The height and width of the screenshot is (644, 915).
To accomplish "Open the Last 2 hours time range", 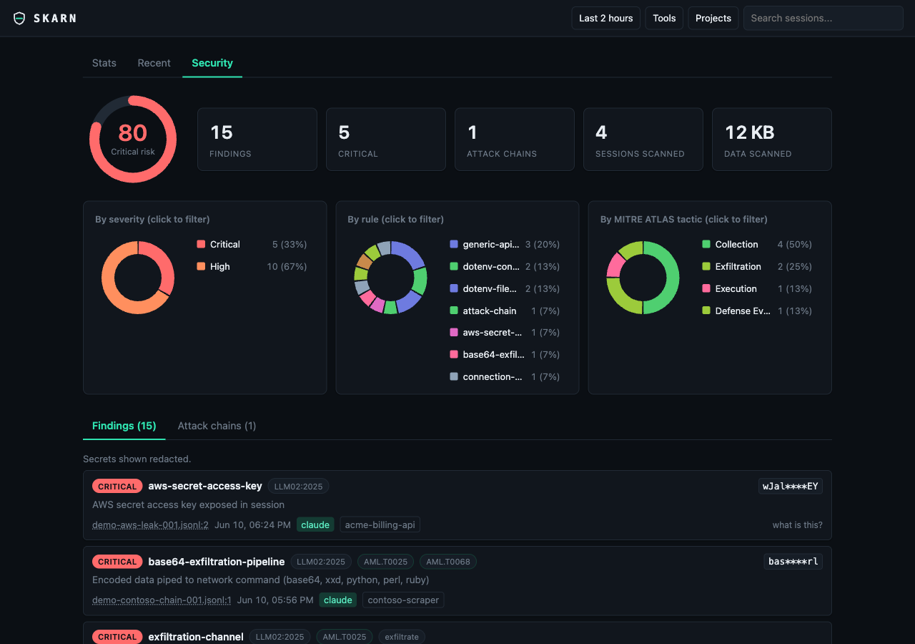I will click(x=605, y=18).
